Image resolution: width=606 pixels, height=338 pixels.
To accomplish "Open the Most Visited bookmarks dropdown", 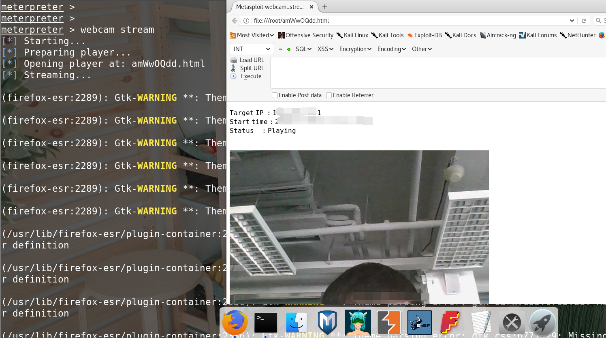I will pos(252,35).
